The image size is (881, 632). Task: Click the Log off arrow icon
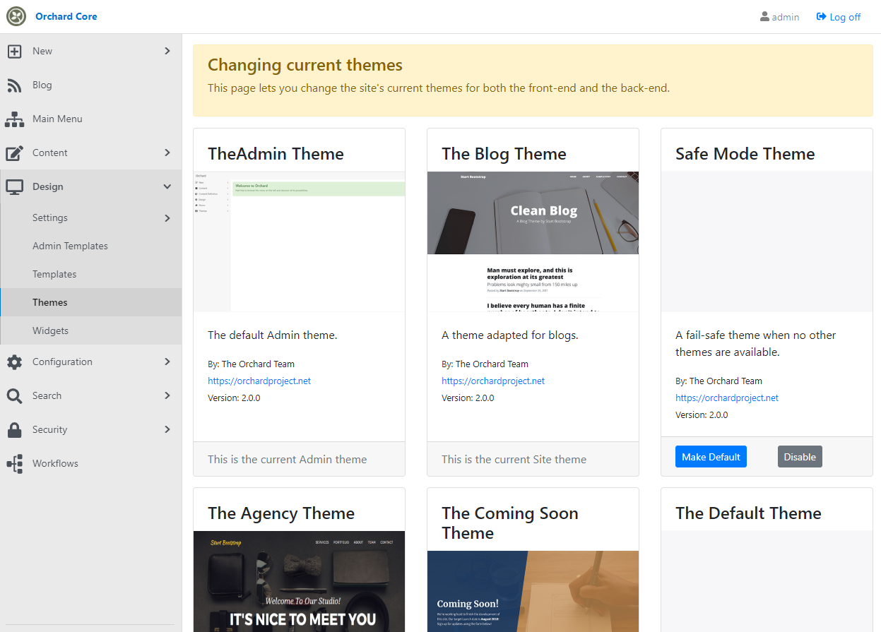pyautogui.click(x=821, y=16)
